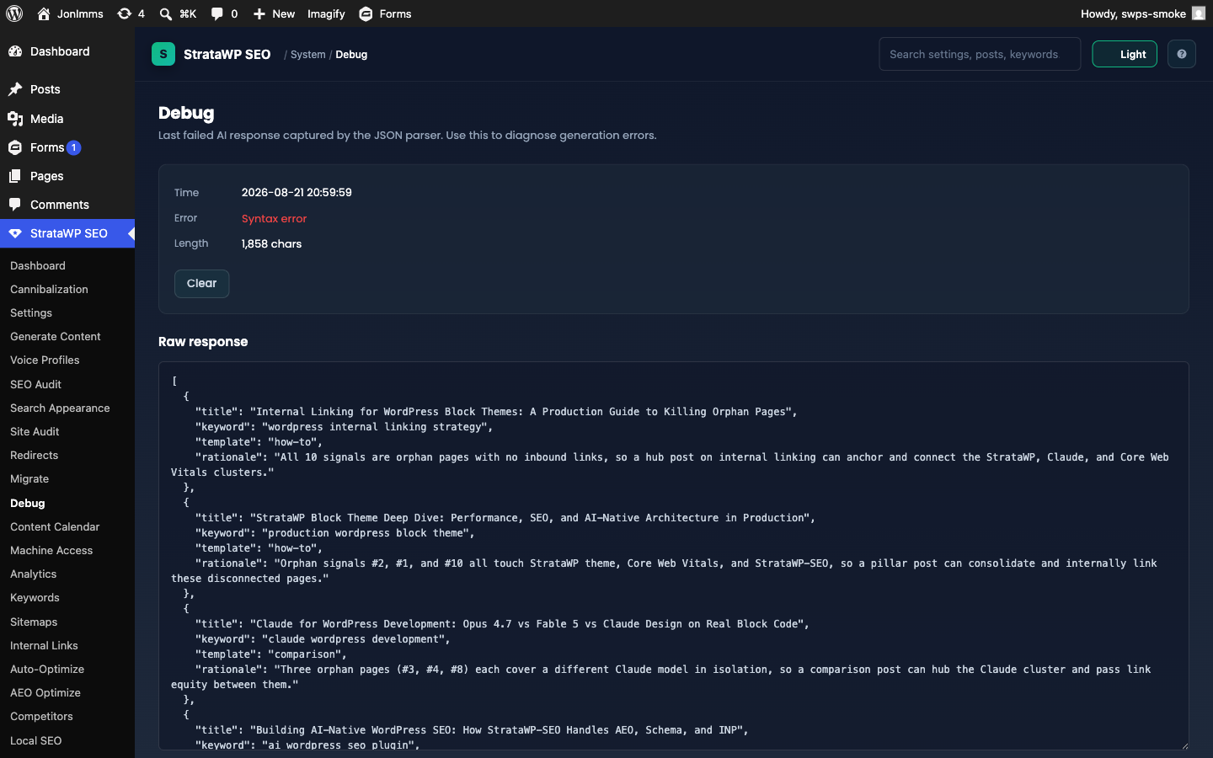
Task: Click the green S StrataWP logo
Action: 163,54
